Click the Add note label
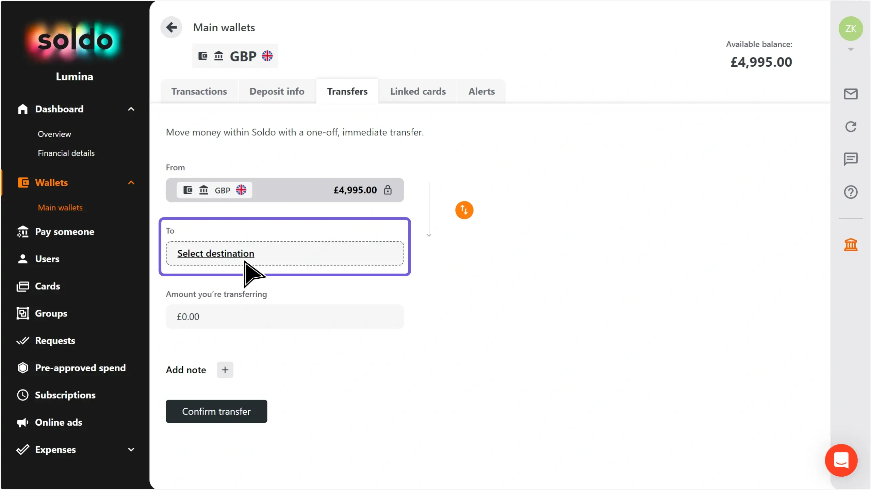The height and width of the screenshot is (490, 871). [x=186, y=370]
